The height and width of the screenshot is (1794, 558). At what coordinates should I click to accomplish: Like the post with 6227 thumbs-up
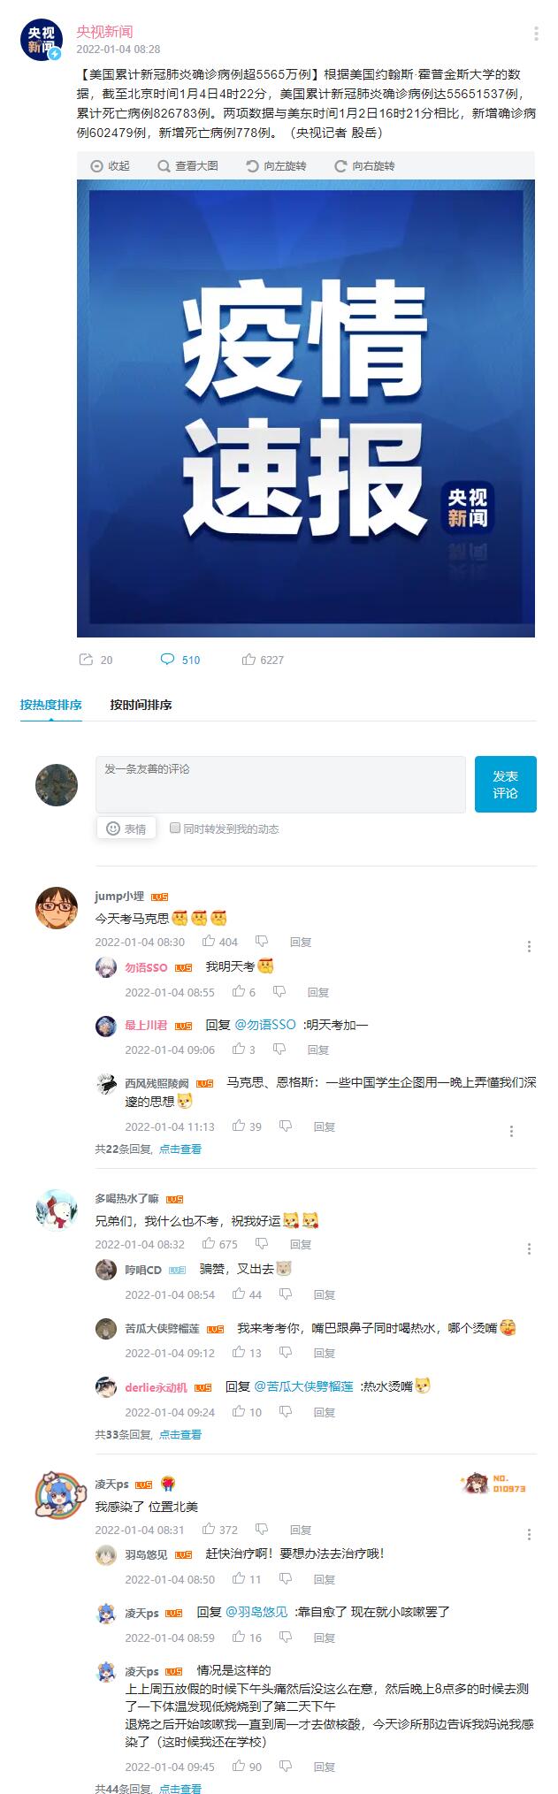pyautogui.click(x=249, y=660)
